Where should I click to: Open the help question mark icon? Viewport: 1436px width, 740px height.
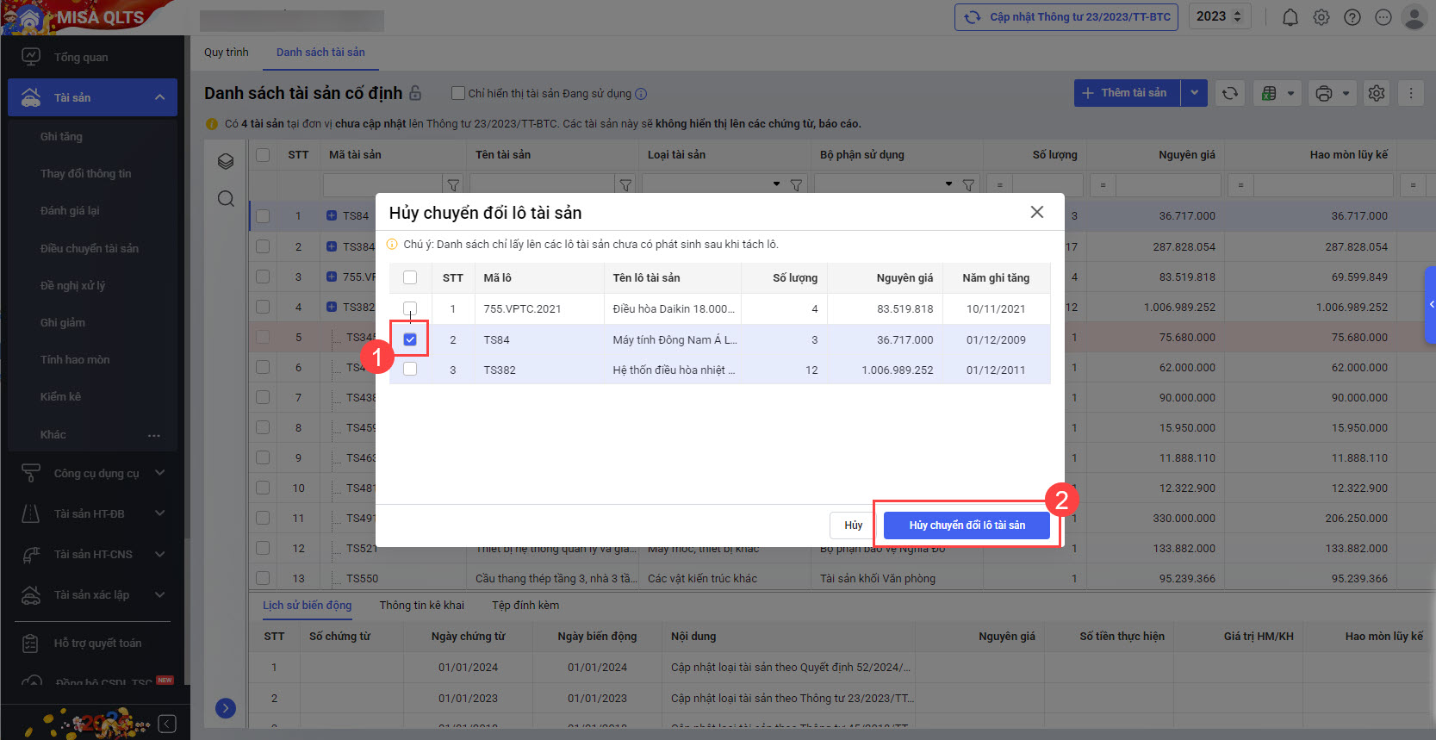pyautogui.click(x=1352, y=17)
